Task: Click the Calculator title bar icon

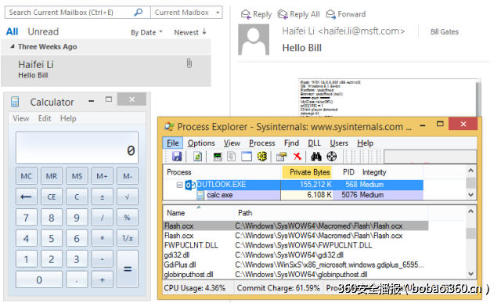Action: tap(15, 102)
